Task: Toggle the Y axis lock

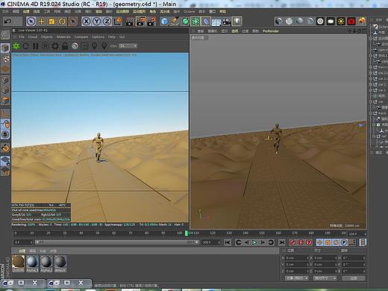Action: [97, 22]
